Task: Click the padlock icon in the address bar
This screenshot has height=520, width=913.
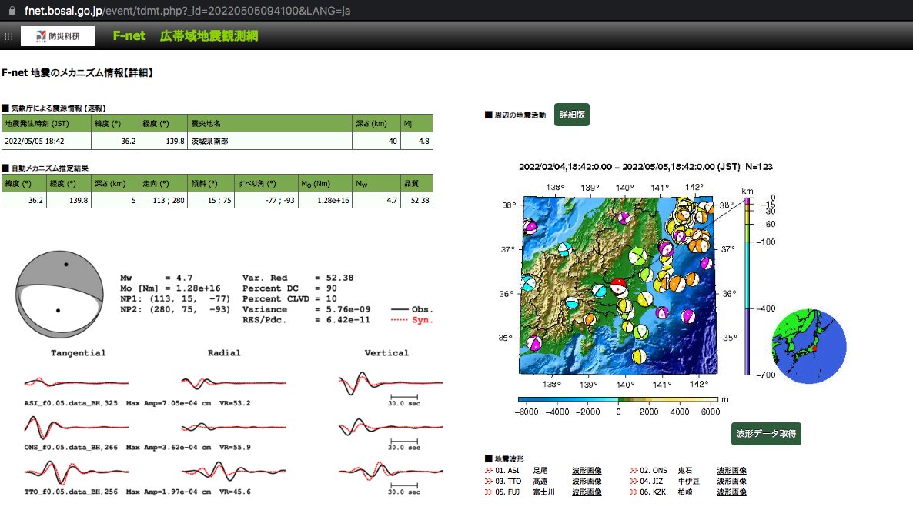Action: coord(12,11)
